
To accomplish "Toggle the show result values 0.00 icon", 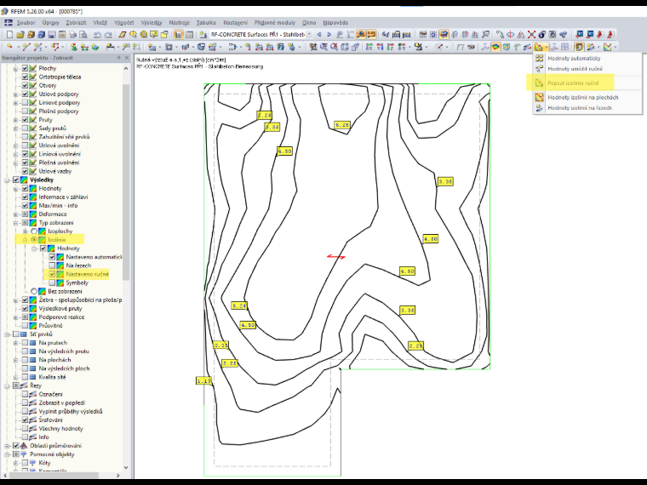I will pyautogui.click(x=371, y=35).
